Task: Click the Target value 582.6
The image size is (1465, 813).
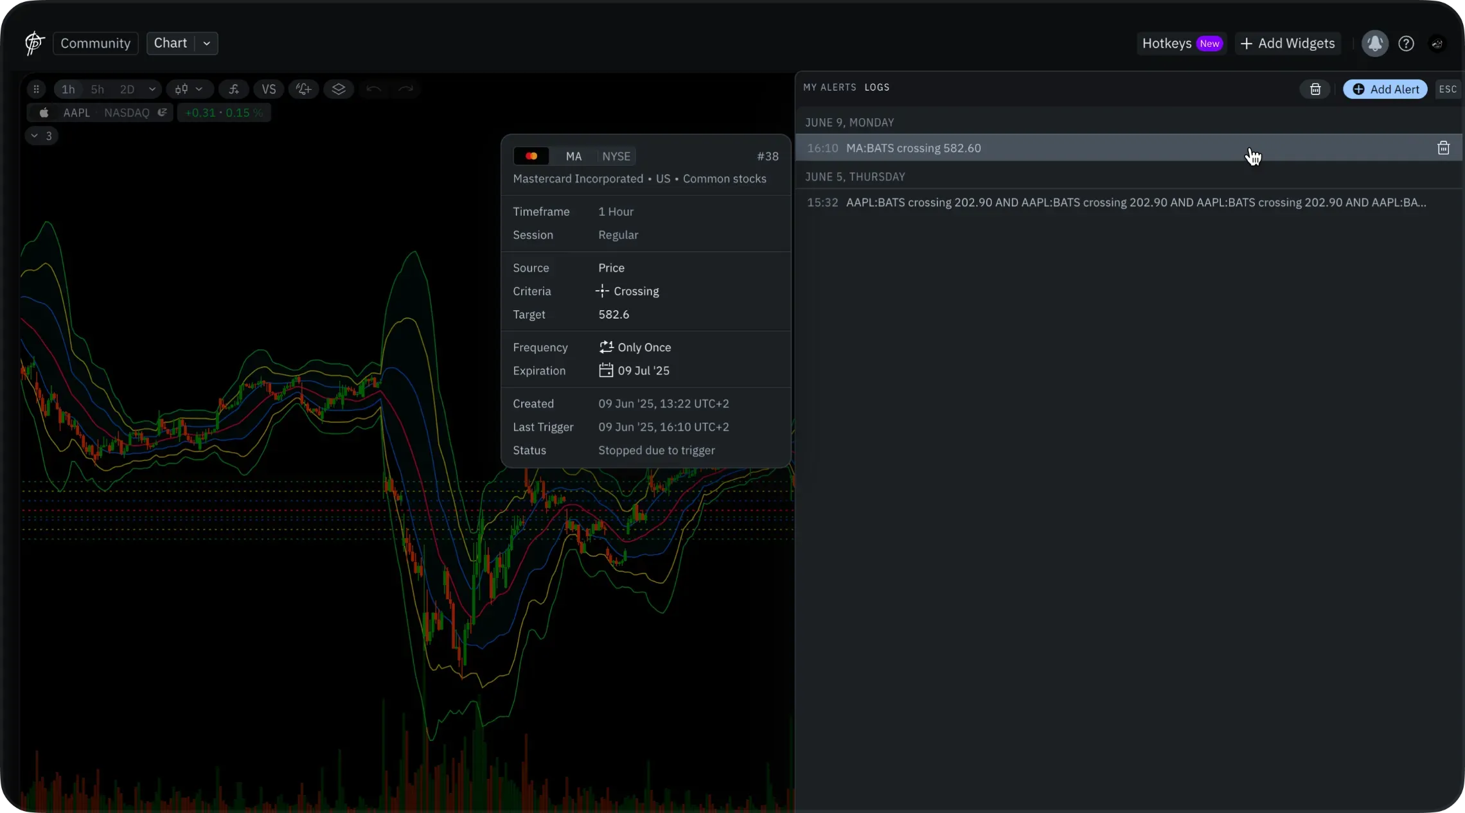Action: [x=614, y=315]
